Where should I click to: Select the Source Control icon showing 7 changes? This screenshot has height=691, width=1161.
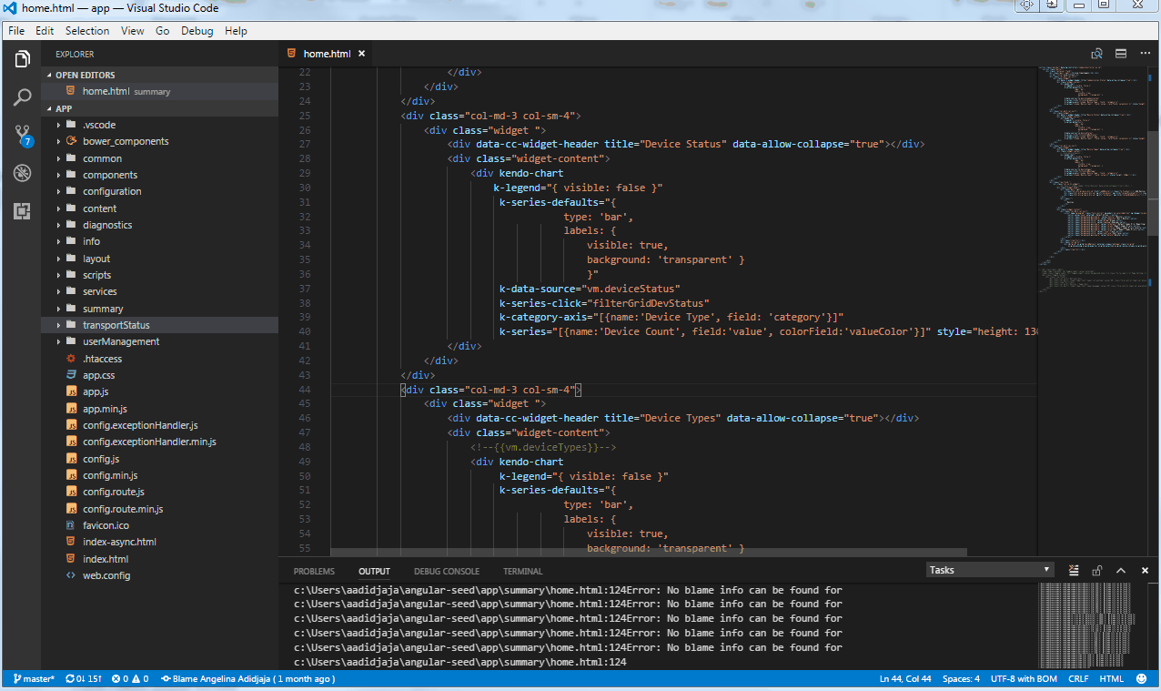tap(22, 133)
